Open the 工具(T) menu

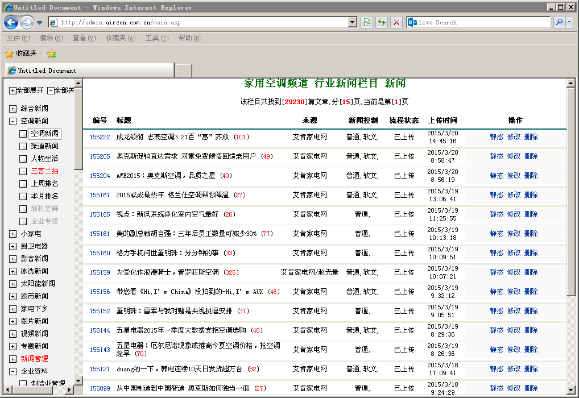157,38
